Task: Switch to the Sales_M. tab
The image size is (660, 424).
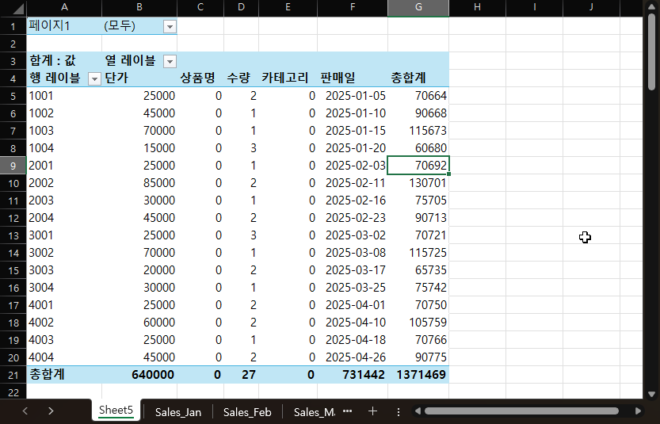Action: [x=314, y=412]
